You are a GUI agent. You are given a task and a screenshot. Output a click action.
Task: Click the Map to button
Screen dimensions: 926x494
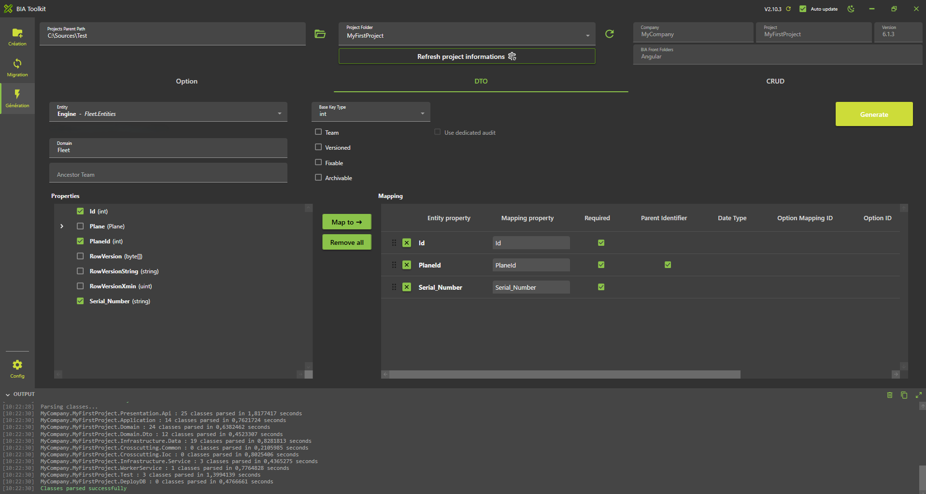(347, 222)
